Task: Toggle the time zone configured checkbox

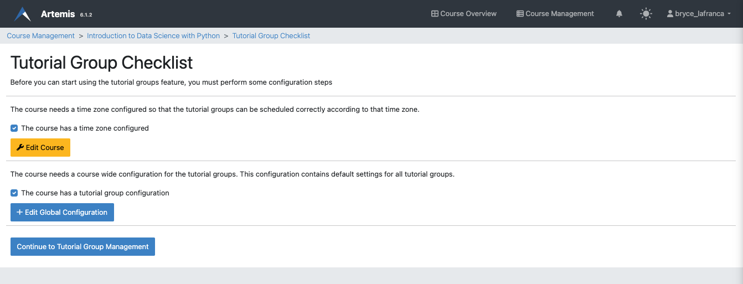Action: pyautogui.click(x=14, y=128)
